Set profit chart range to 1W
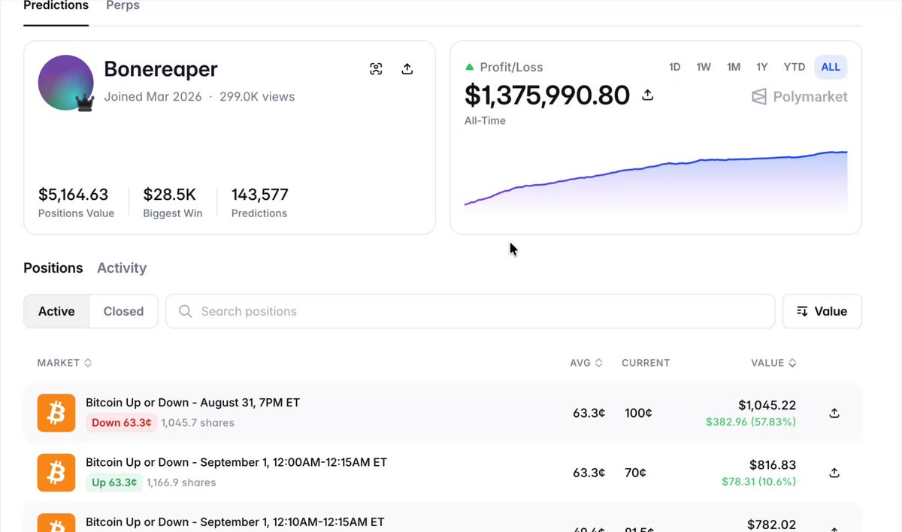Screen dimensions: 902x532 [704, 67]
